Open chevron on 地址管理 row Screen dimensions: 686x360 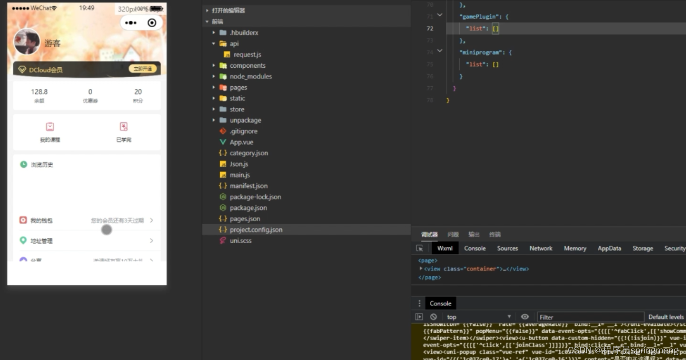pyautogui.click(x=151, y=241)
